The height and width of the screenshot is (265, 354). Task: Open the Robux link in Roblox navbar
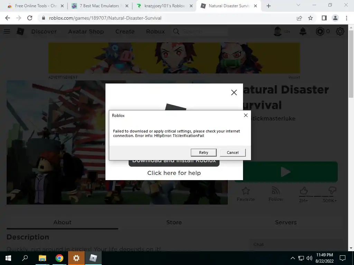155,31
